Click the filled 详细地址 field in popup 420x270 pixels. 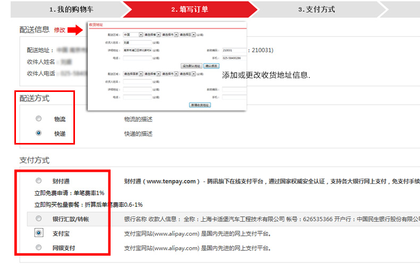point(137,50)
